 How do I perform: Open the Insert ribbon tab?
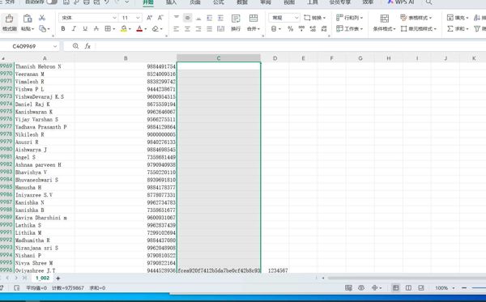coord(171,2)
